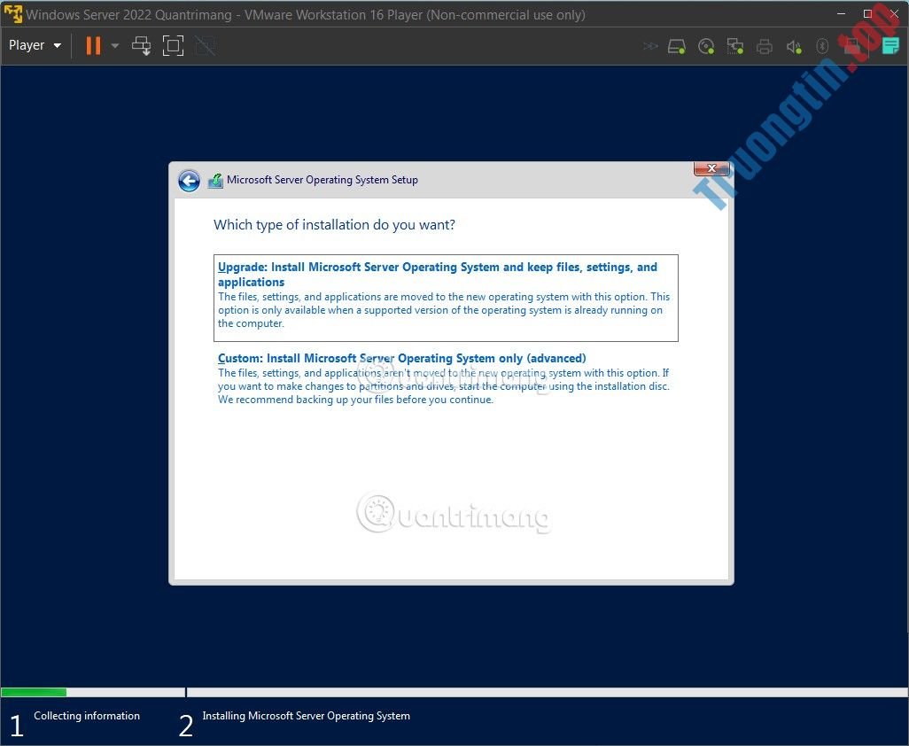Click the virtual printer device icon

[765, 46]
